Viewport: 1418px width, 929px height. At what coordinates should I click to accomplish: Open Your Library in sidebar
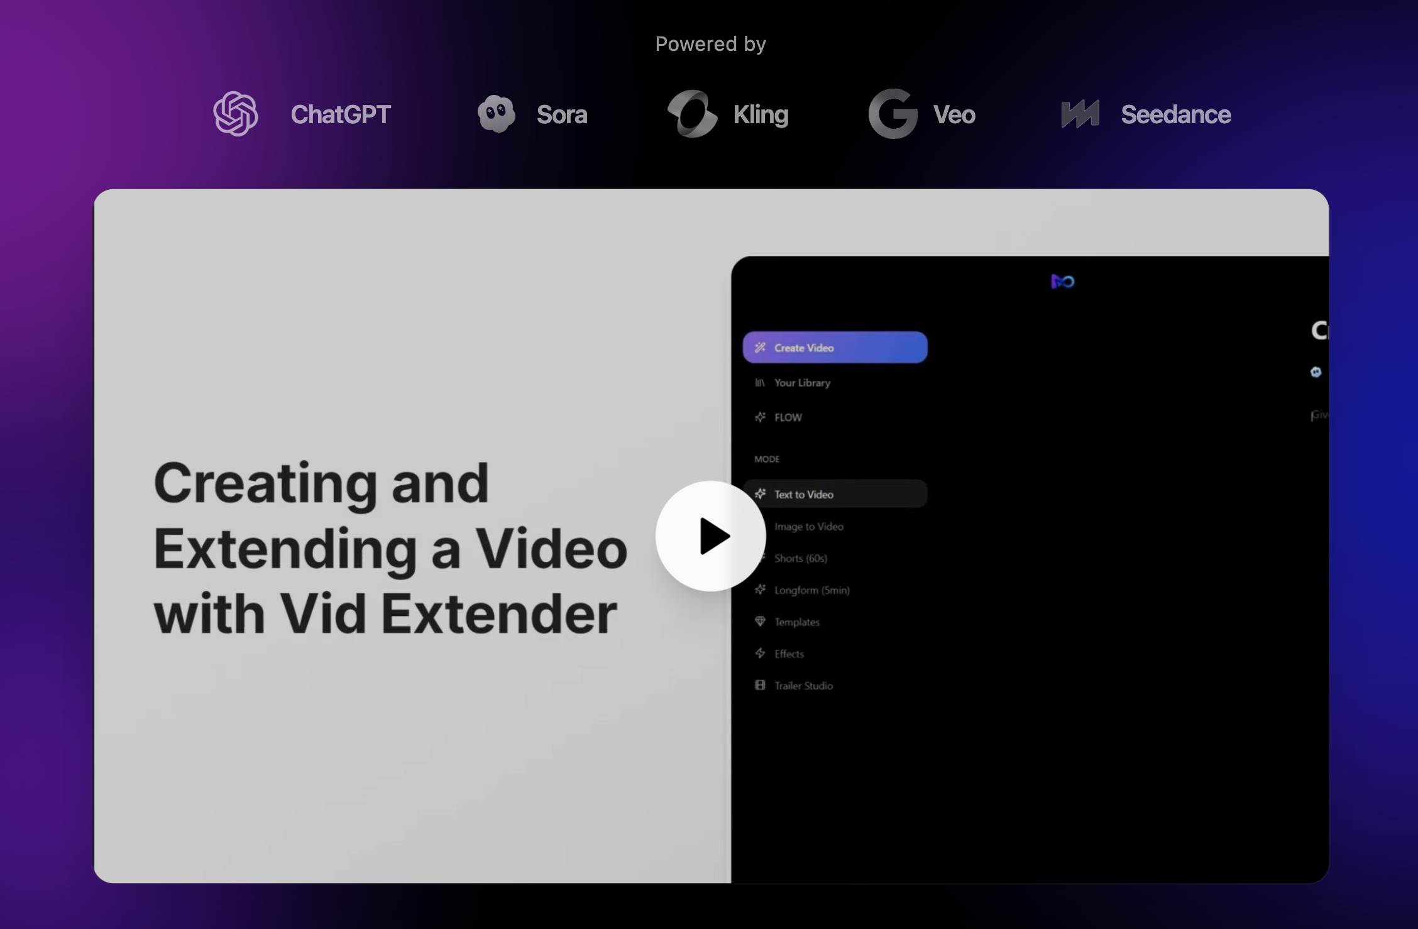pos(802,383)
